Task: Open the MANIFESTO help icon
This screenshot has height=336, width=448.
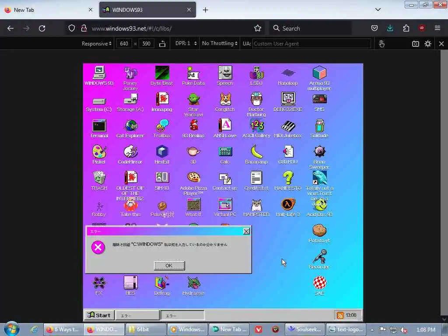Action: pyautogui.click(x=288, y=181)
